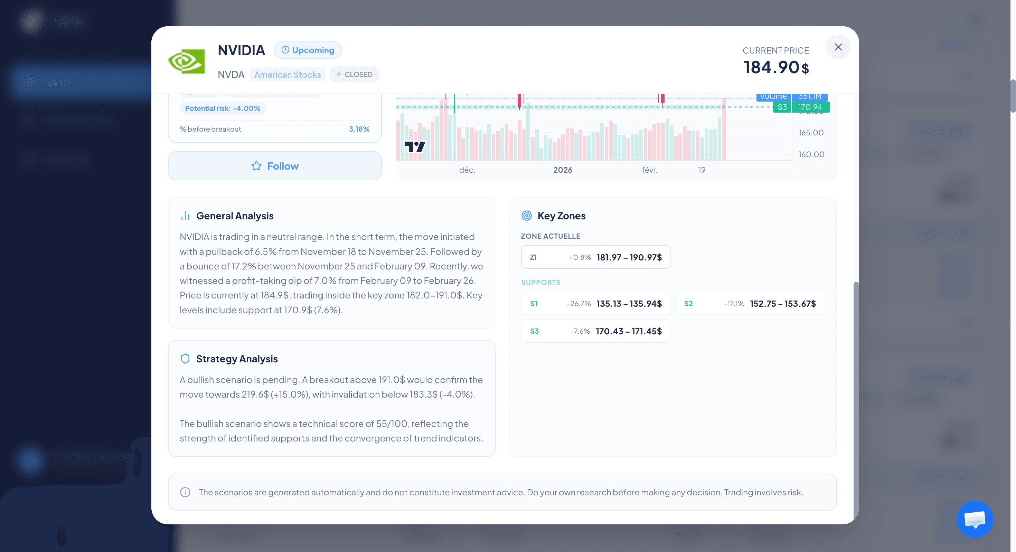Viewport: 1016px width, 552px height.
Task: Select the Z1 current zone entry
Action: click(595, 257)
